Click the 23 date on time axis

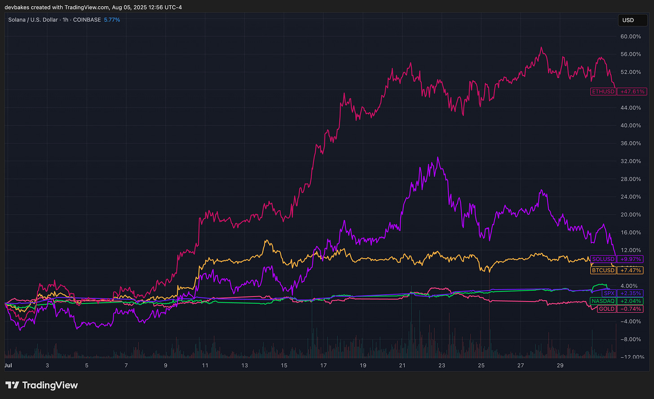point(442,365)
